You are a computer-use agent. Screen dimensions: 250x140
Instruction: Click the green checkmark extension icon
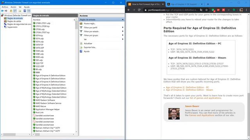point(213,10)
